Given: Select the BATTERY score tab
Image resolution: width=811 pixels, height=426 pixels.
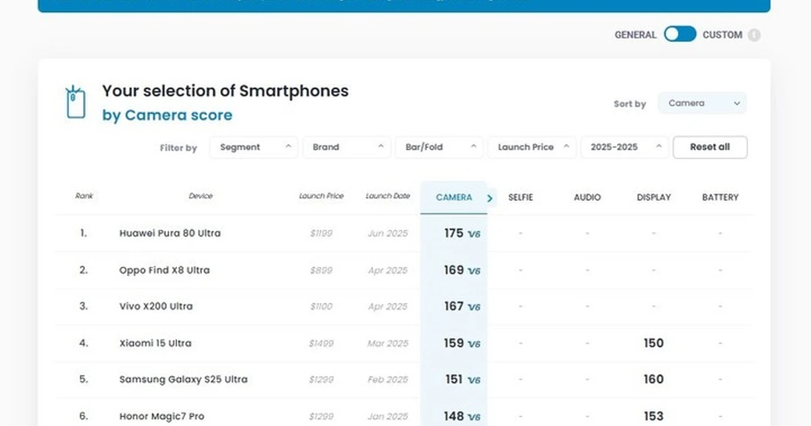Looking at the screenshot, I should [x=720, y=197].
